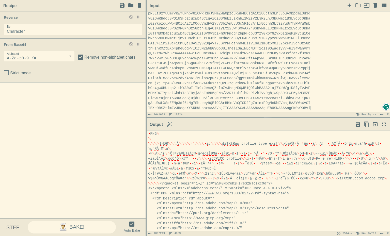Screen dimensions: 390x236
Task: Maximise the output pane
Action: [x=384, y=124]
